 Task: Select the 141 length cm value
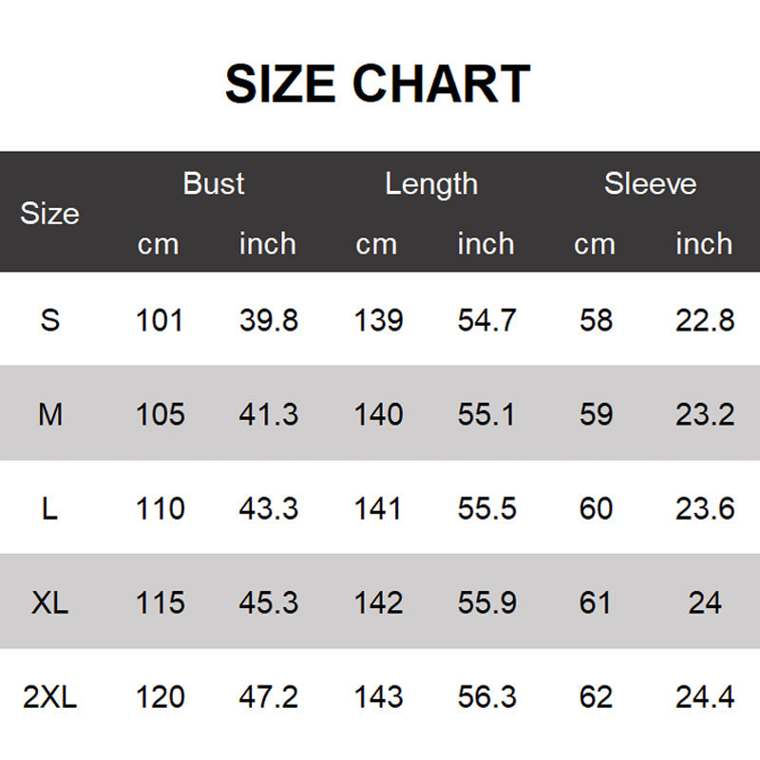click(x=378, y=508)
